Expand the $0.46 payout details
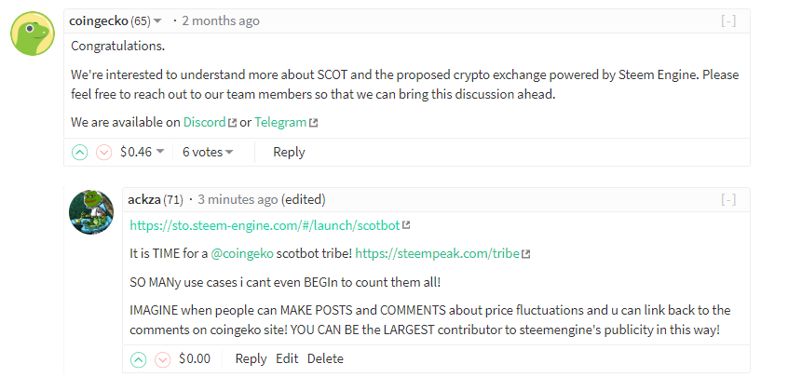 coord(160,152)
